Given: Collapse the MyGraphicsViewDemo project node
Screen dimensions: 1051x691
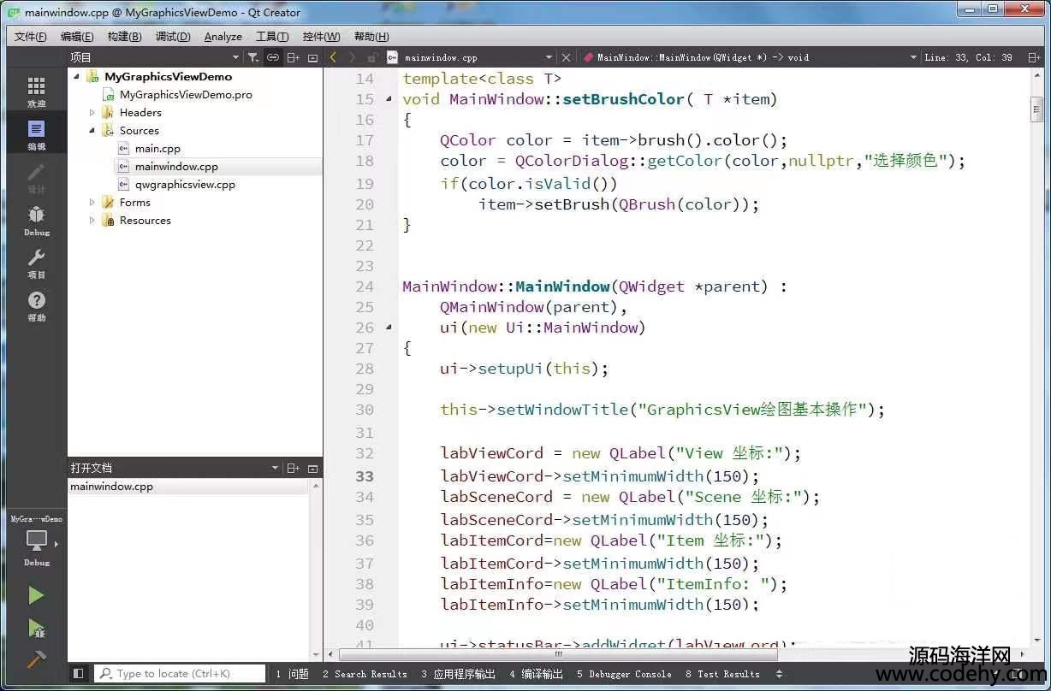Looking at the screenshot, I should 76,77.
